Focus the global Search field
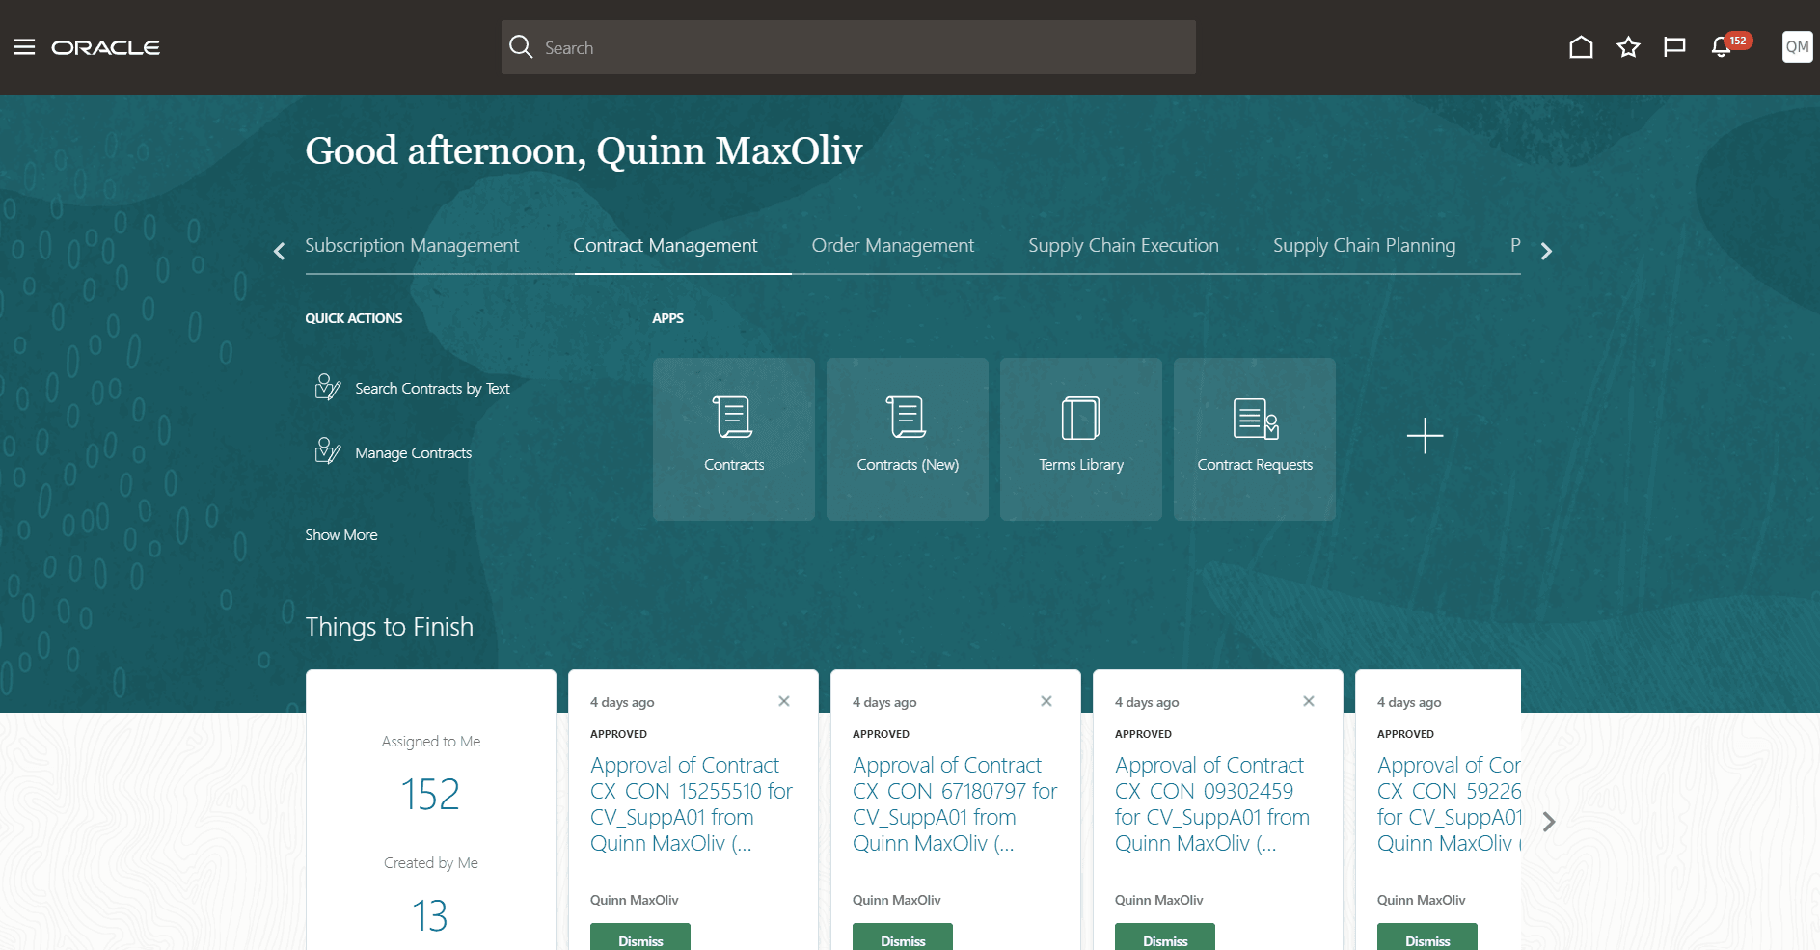This screenshot has height=950, width=1820. click(849, 47)
